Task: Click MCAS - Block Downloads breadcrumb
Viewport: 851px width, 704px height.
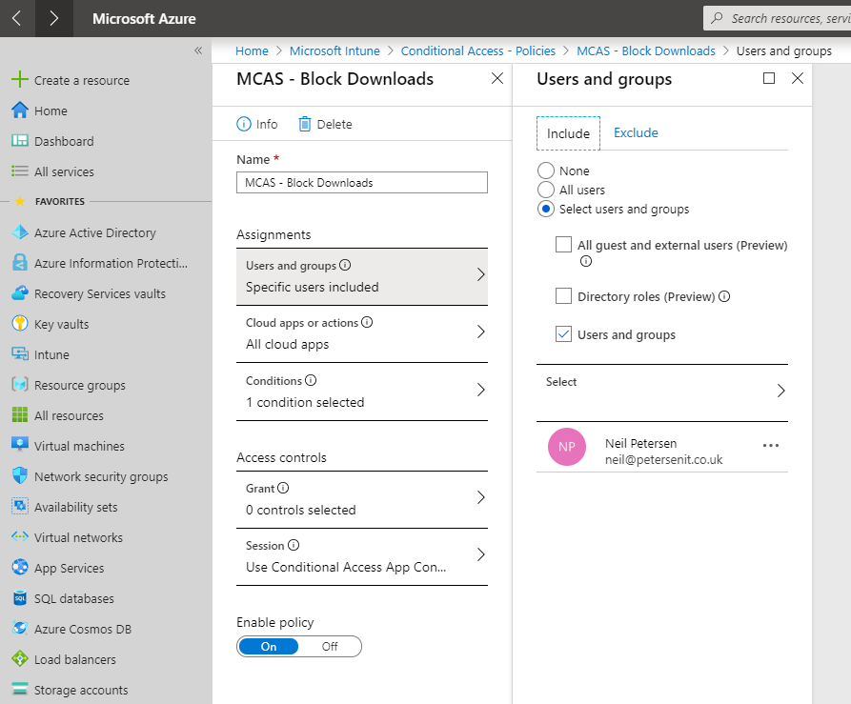Action: 646,51
